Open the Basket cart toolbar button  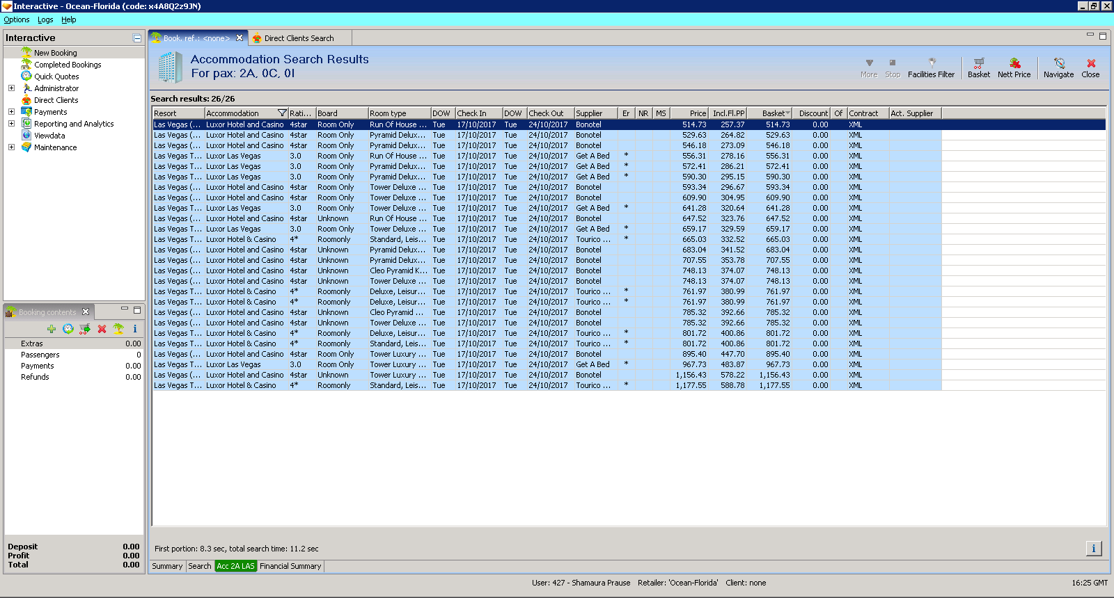pos(979,67)
